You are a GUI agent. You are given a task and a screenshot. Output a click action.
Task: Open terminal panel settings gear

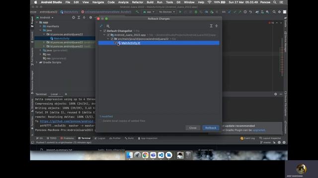coord(275,94)
